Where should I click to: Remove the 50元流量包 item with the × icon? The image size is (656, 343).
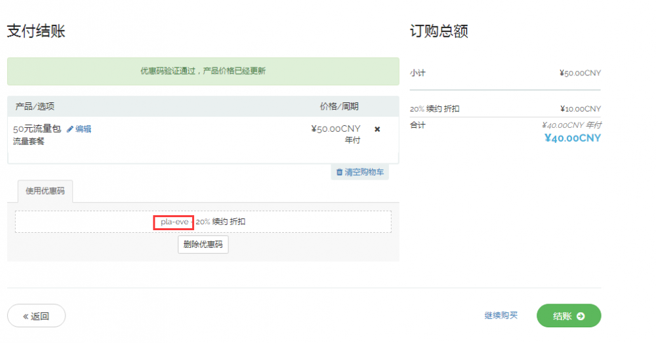coord(377,129)
